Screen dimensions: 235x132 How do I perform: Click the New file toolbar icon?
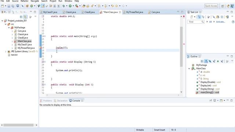(x=3, y=6)
